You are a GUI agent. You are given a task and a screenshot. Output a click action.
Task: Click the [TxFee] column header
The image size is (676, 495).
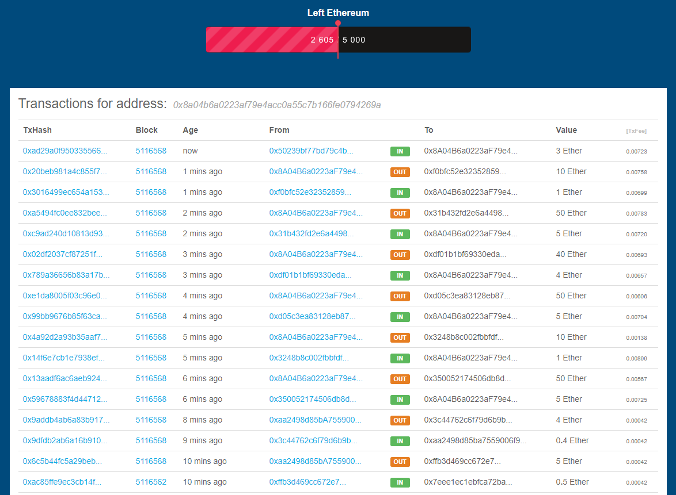tap(636, 131)
